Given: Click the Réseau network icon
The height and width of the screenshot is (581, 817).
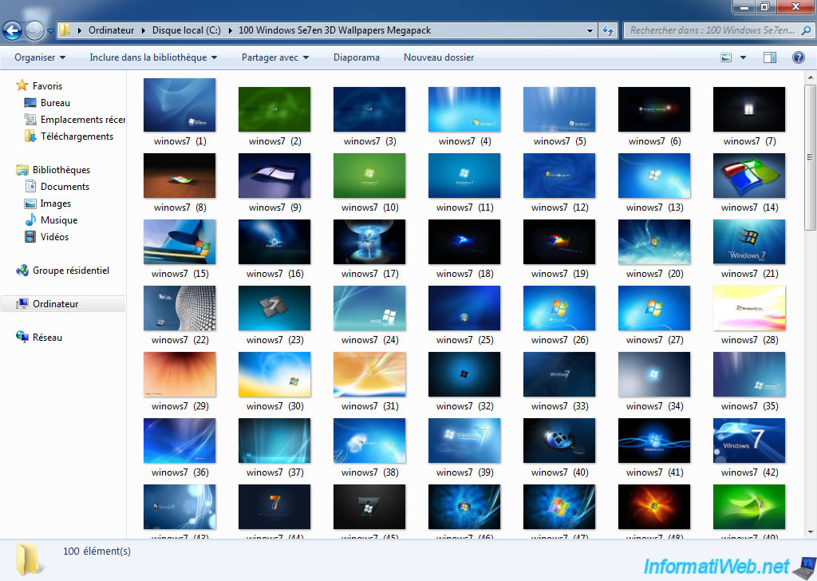Looking at the screenshot, I should (x=22, y=337).
